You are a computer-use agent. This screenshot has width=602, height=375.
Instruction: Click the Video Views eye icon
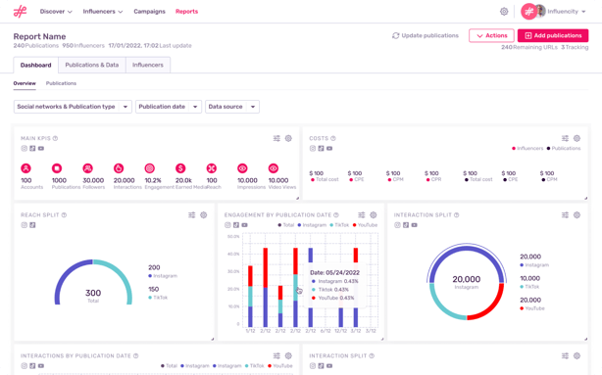point(273,168)
